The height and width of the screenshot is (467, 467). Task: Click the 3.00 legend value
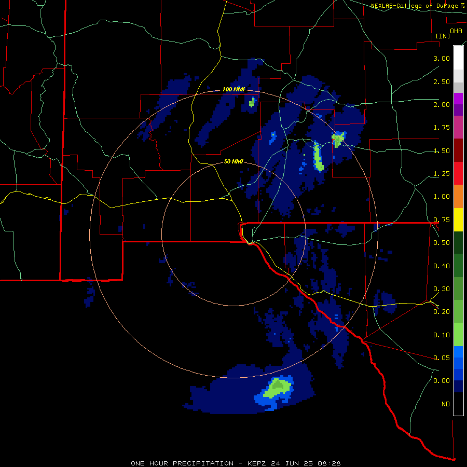click(x=442, y=58)
